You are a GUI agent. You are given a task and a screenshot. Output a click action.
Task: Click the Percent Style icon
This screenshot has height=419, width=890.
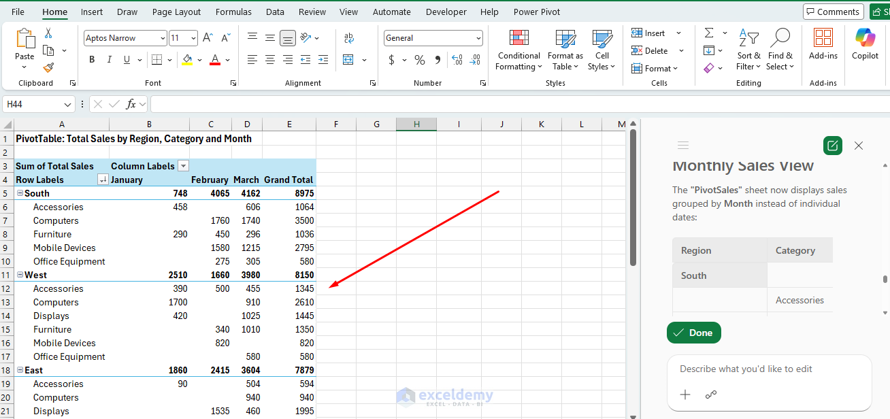[420, 60]
